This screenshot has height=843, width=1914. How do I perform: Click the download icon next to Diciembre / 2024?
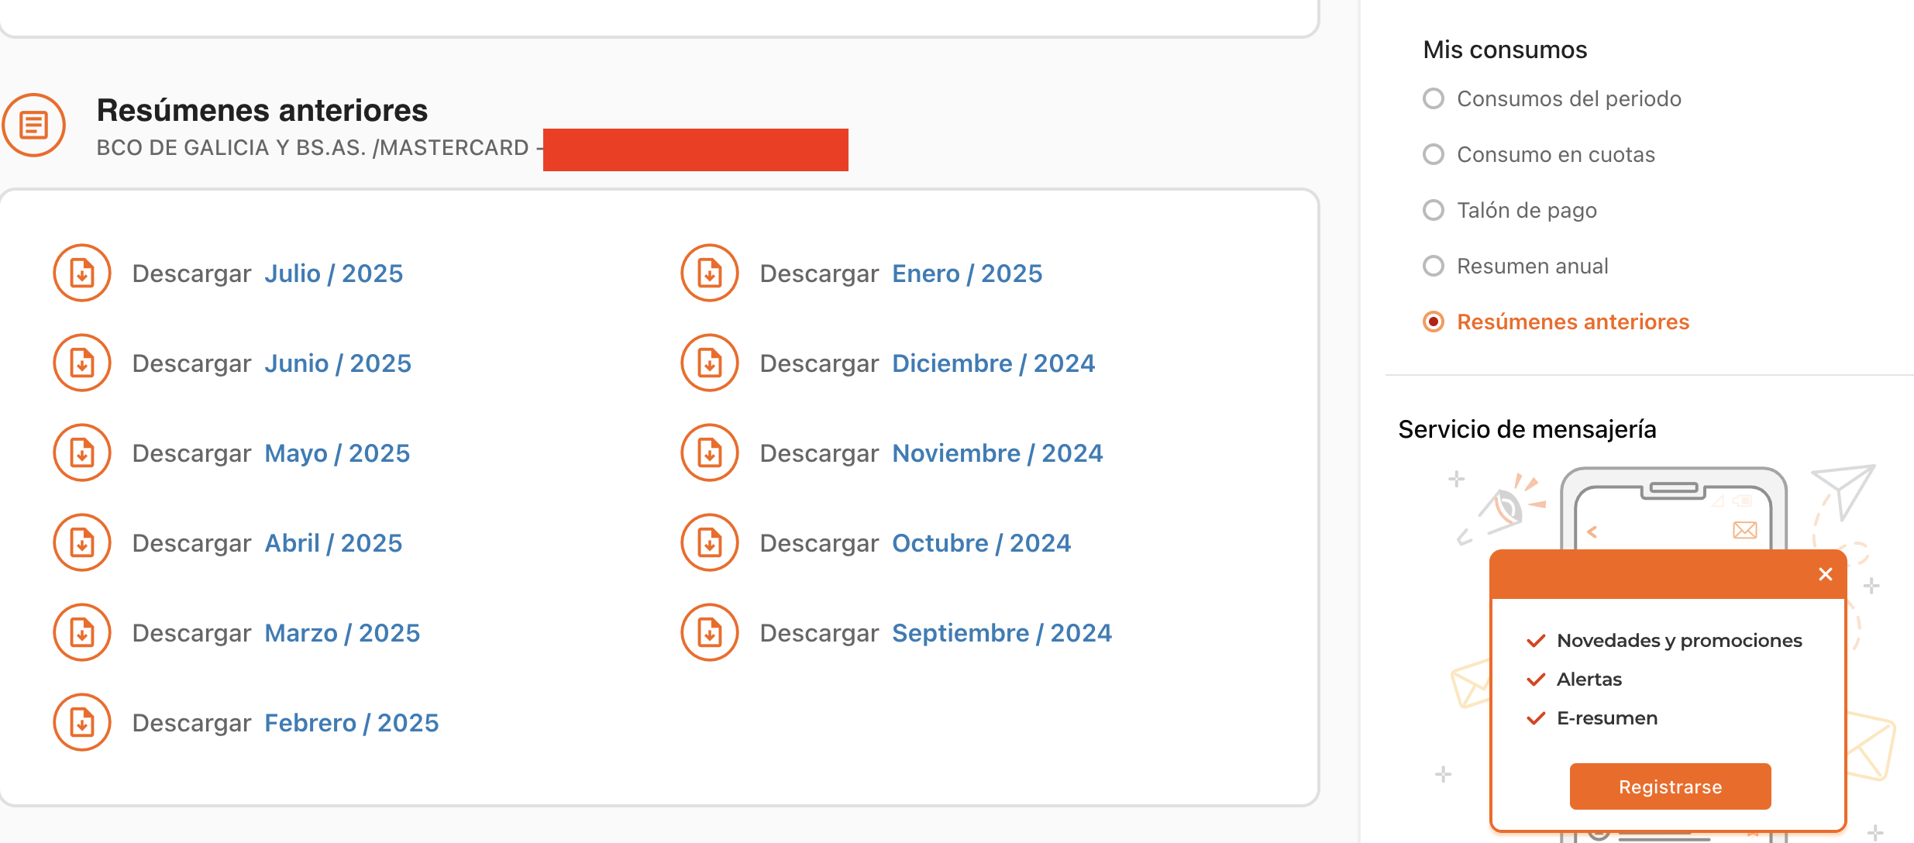point(710,363)
